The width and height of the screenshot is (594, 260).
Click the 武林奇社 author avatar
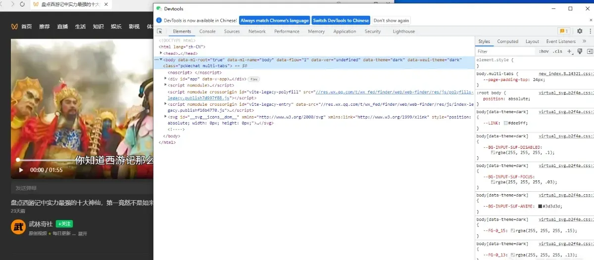tap(18, 227)
